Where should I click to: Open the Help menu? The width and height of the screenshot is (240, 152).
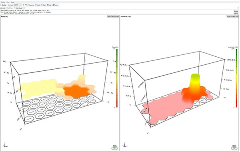click(x=12, y=2)
